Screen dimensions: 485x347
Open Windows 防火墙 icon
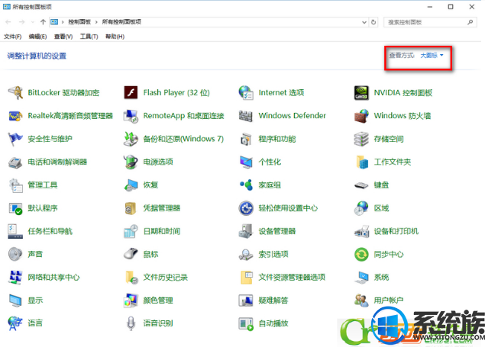(361, 116)
